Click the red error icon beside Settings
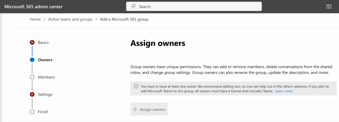The width and height of the screenshot is (339, 122). coord(32,94)
